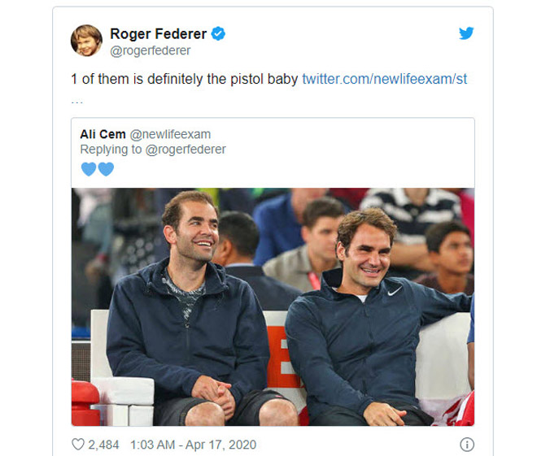Screen dimensions: 537x456
Task: Open the quoted tweet photo
Action: coord(272,306)
